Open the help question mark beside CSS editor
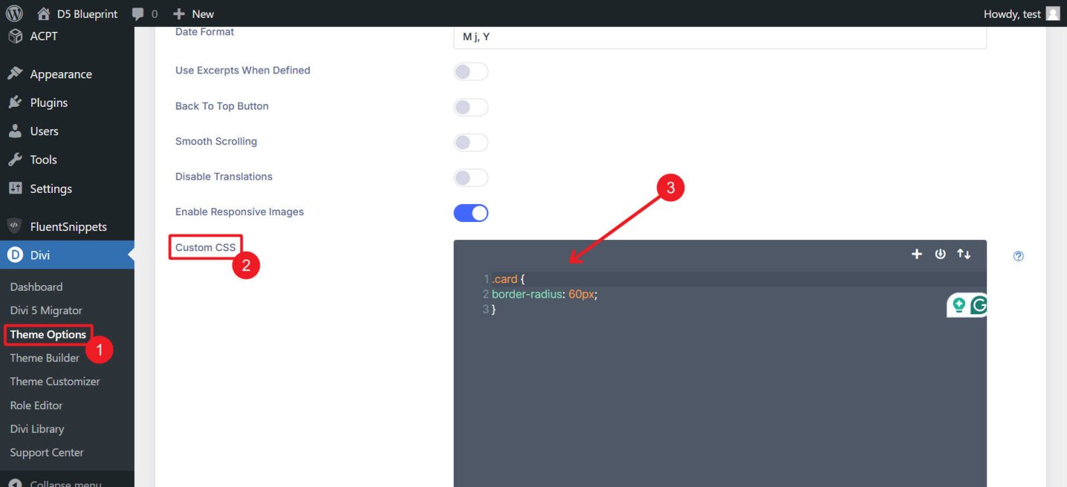 point(1018,256)
